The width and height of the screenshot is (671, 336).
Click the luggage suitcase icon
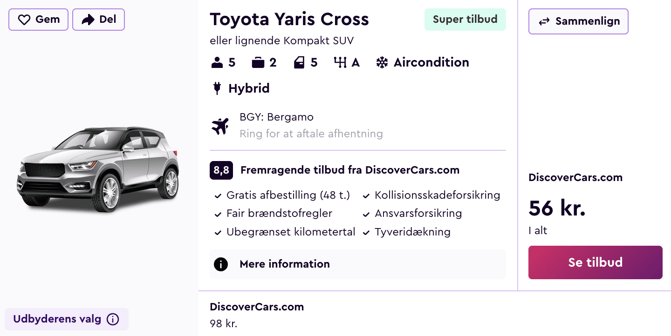(258, 63)
